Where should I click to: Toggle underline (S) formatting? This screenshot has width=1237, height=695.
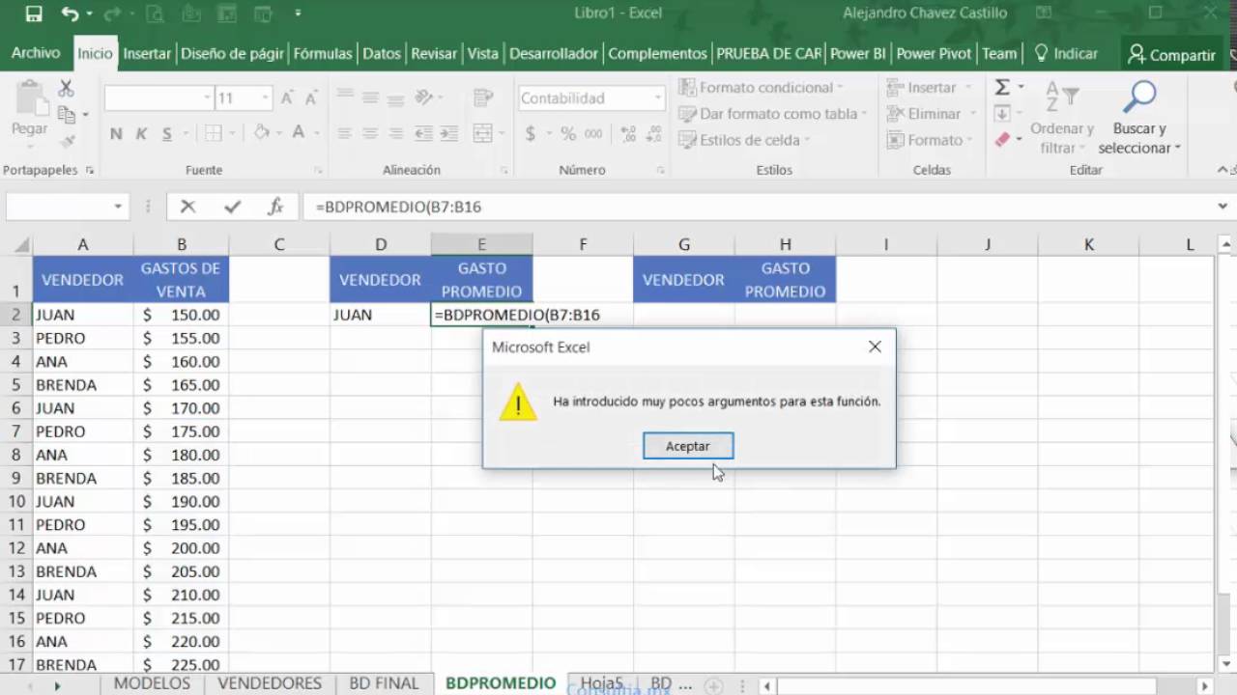(x=167, y=134)
